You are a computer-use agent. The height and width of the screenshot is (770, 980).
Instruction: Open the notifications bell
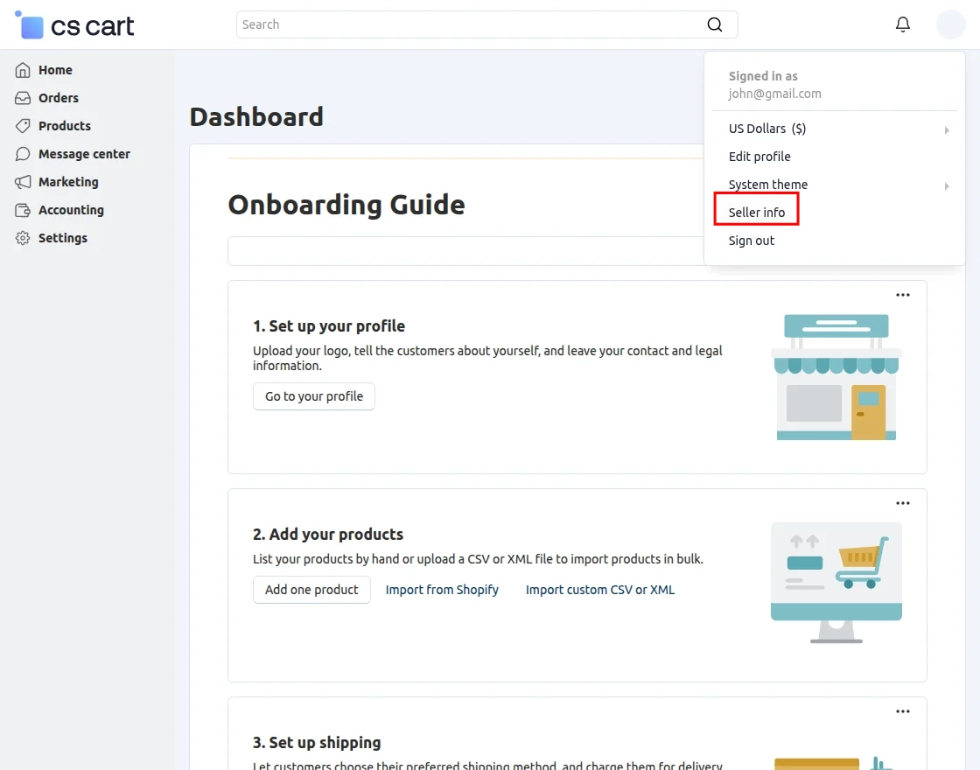pyautogui.click(x=903, y=24)
